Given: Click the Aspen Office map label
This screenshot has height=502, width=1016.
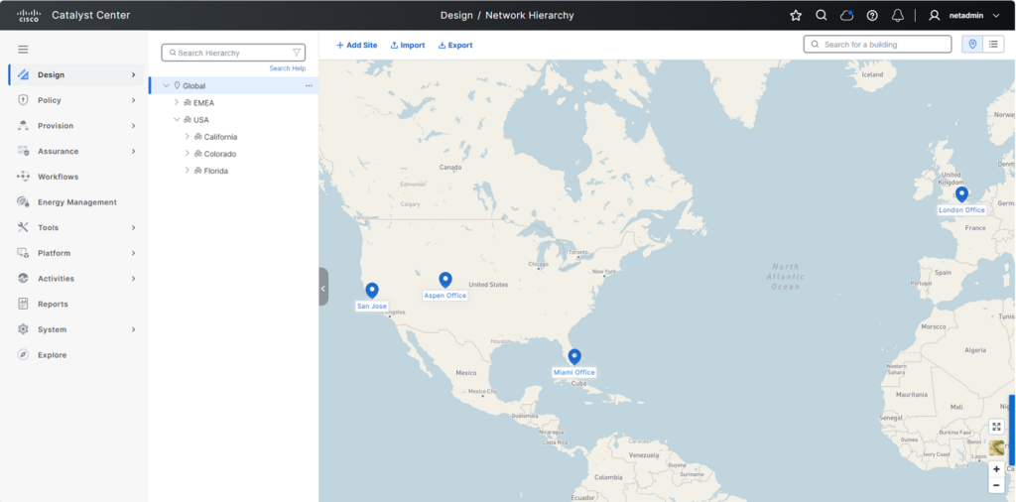Looking at the screenshot, I should click(x=445, y=296).
